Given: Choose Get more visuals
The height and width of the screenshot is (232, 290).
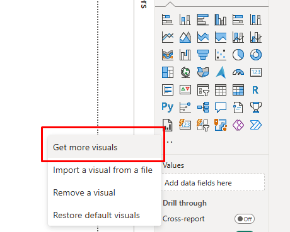Looking at the screenshot, I should coord(105,147).
